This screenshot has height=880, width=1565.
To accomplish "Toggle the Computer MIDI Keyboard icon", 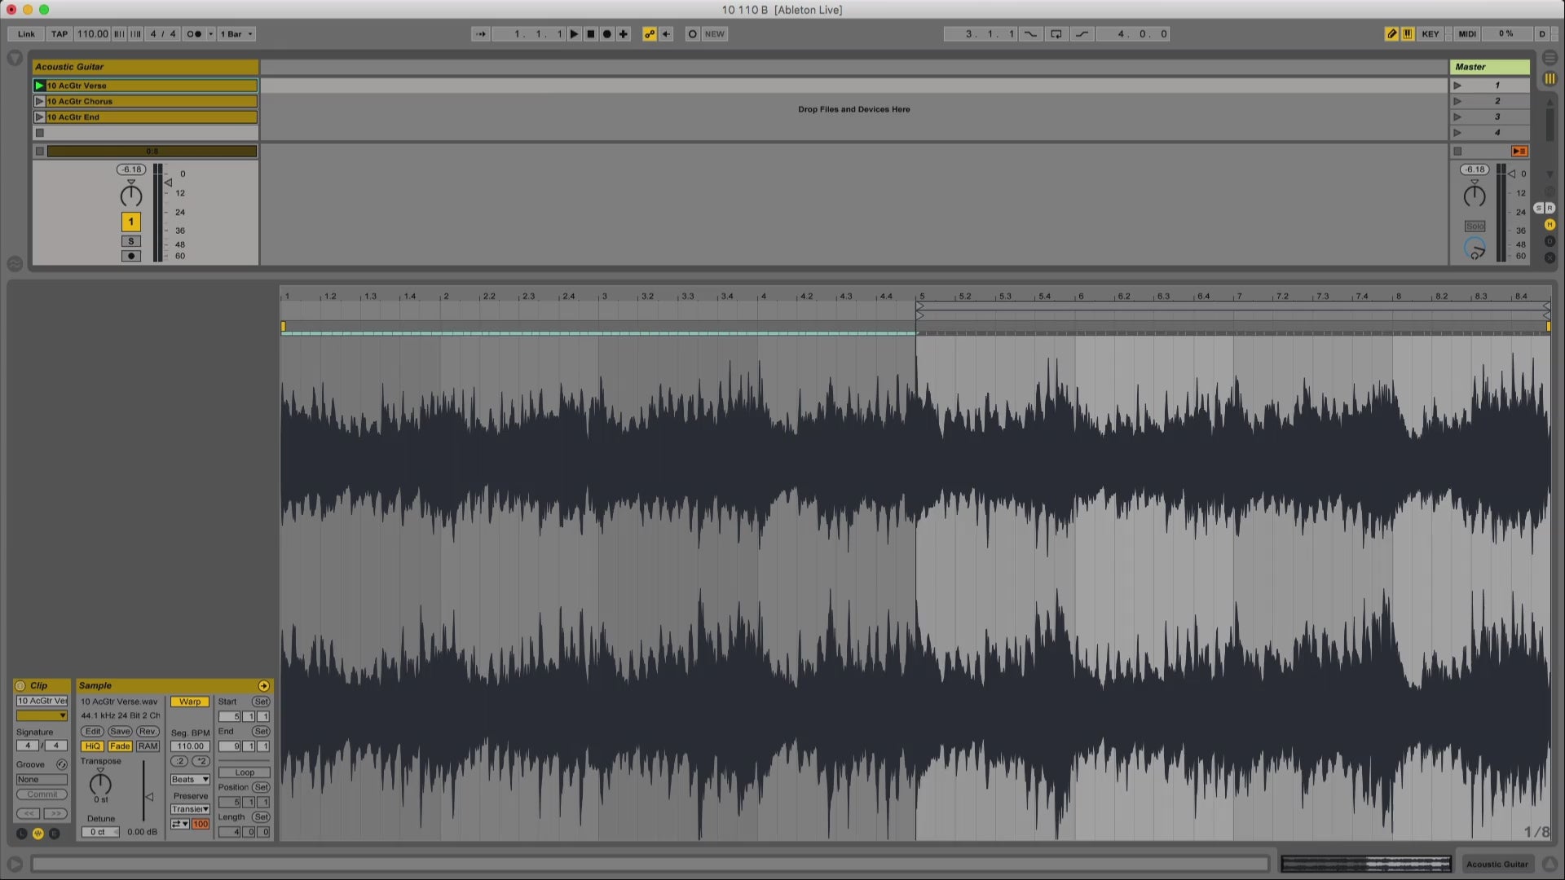I will (1408, 34).
